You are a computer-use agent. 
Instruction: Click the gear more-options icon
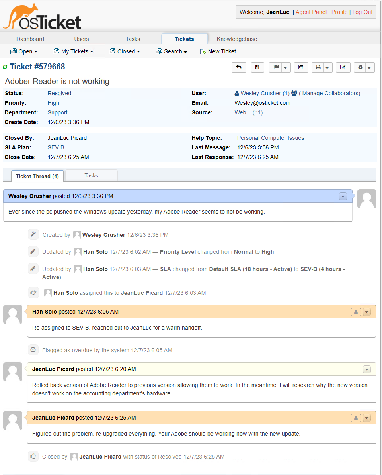click(360, 67)
